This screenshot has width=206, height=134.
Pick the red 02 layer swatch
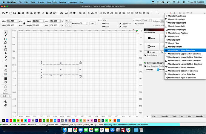pos(11,121)
